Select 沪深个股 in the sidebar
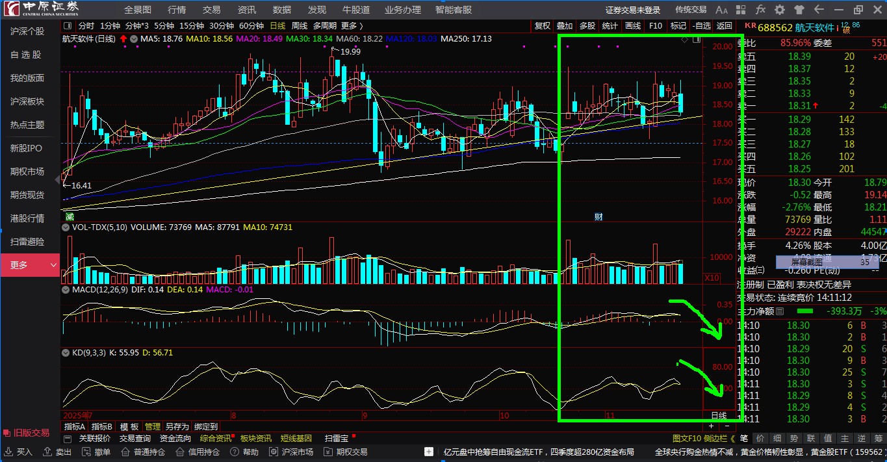Image resolution: width=887 pixels, height=462 pixels. tap(27, 31)
